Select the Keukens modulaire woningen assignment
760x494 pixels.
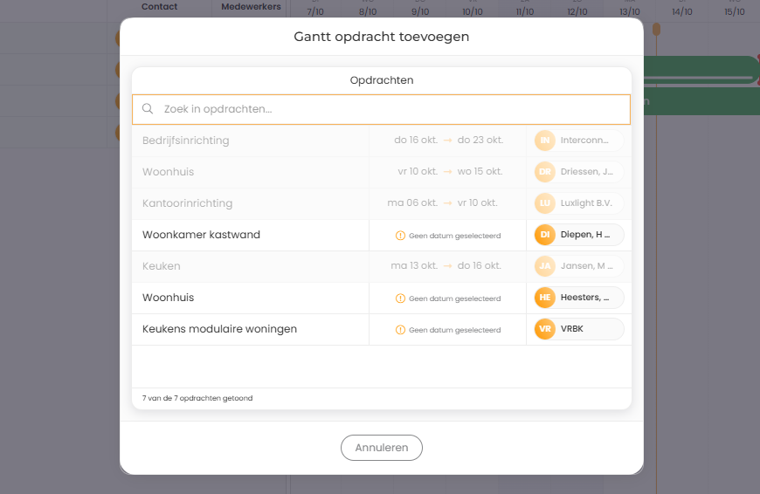pos(219,329)
